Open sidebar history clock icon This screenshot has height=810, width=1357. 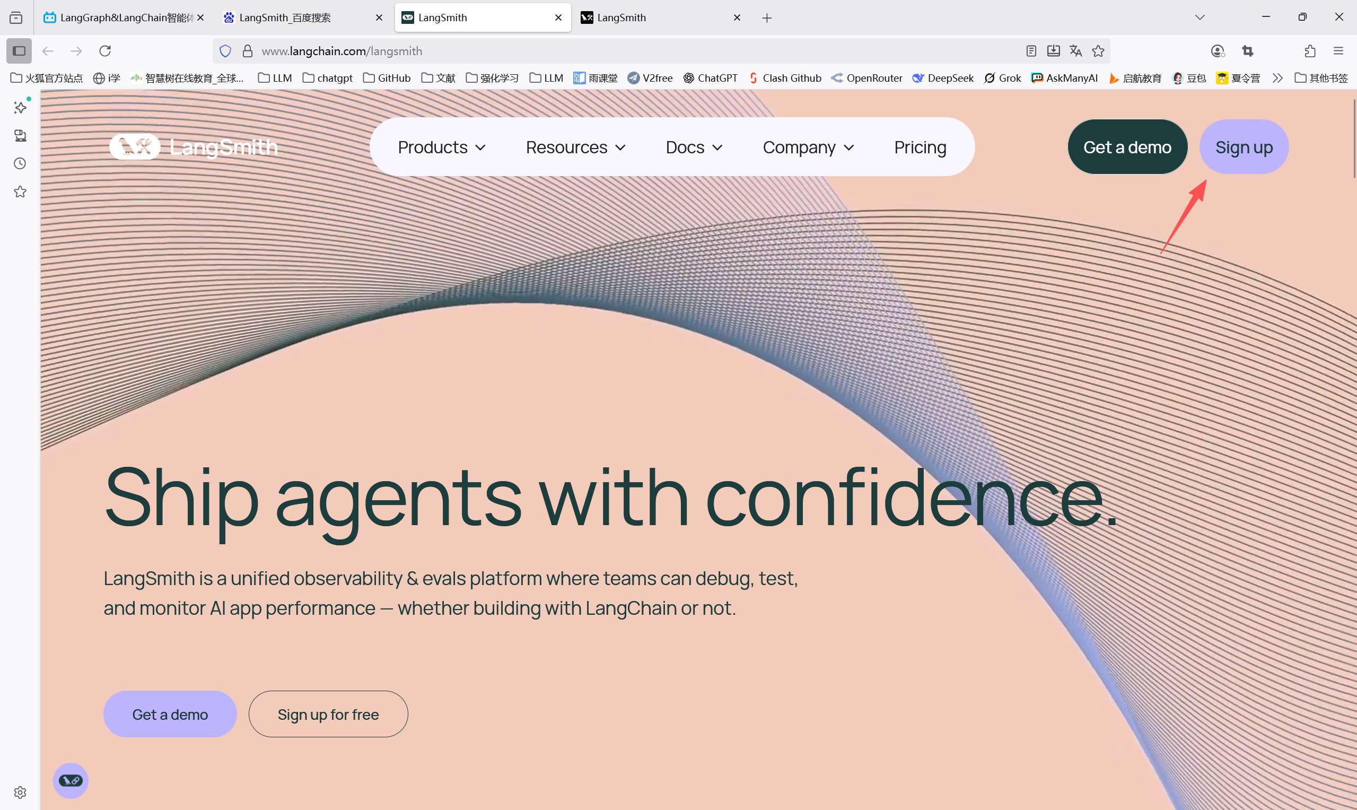[20, 164]
